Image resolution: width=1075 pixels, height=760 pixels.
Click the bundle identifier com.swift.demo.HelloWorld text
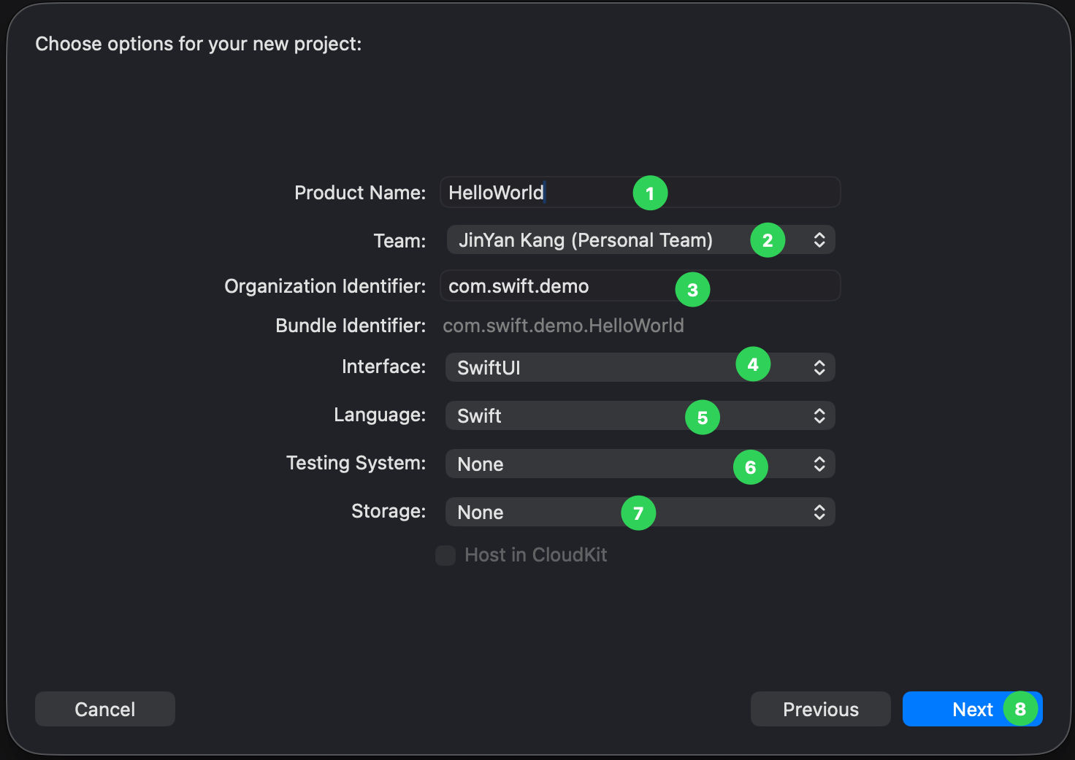[563, 326]
